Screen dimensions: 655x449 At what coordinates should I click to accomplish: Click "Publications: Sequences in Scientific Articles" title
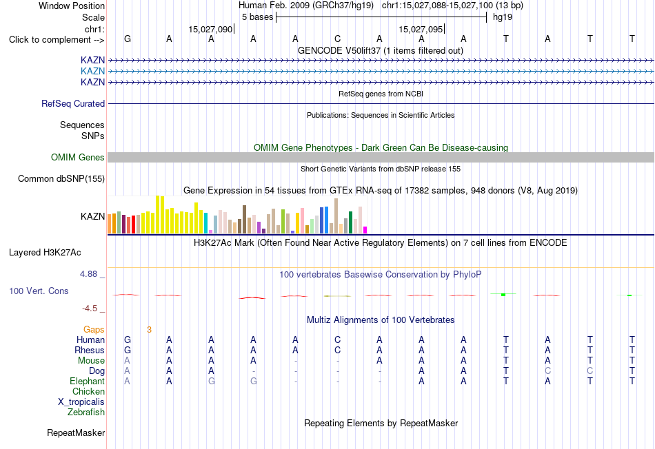click(x=381, y=115)
